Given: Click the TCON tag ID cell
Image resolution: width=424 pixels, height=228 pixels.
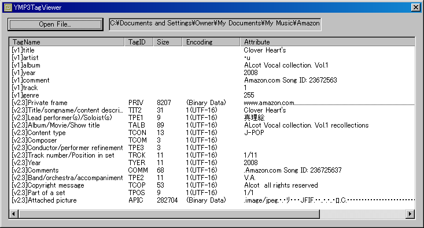Looking at the screenshot, I should [137, 133].
